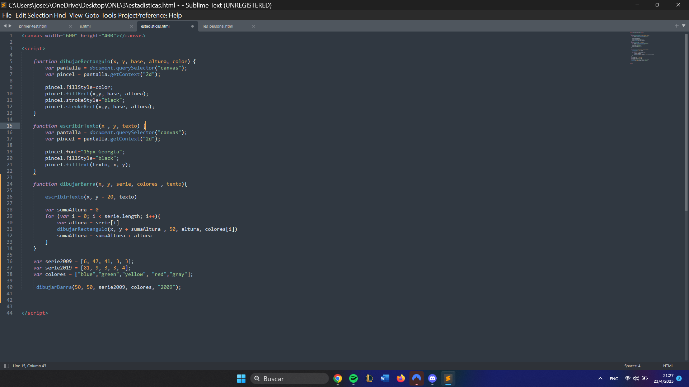
Task: Click the vertical editor scrollbar
Action: coord(686,122)
